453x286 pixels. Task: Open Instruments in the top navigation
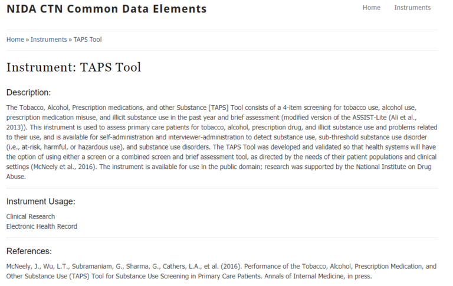point(412,8)
